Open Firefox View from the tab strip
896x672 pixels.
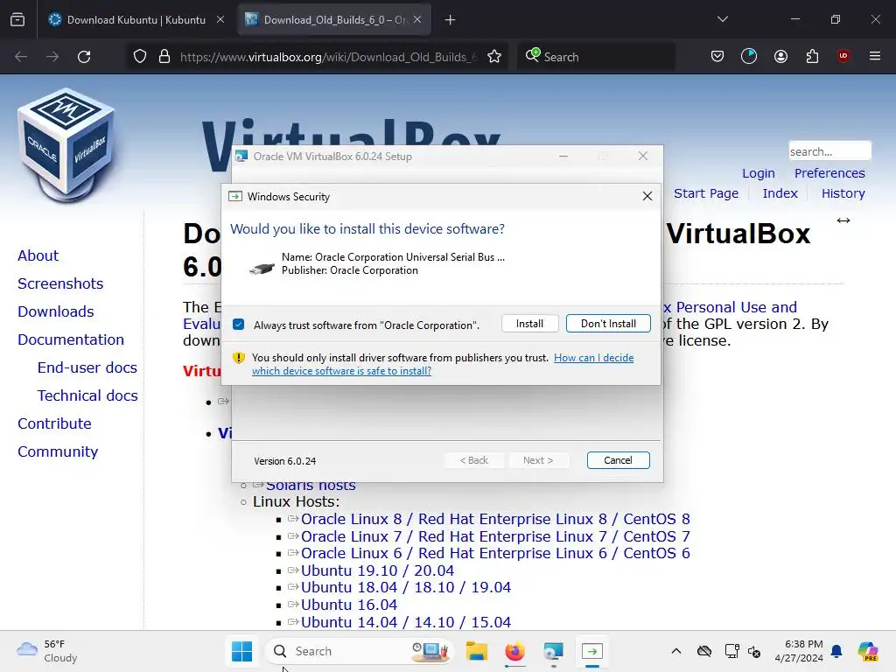17,20
